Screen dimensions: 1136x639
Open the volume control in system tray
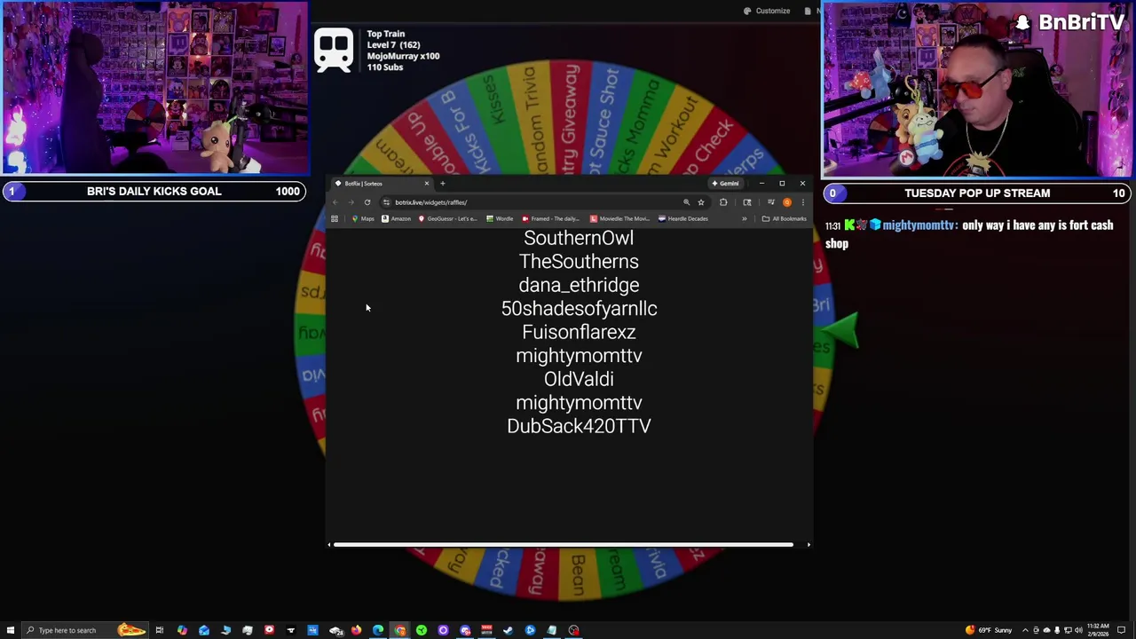1078,630
